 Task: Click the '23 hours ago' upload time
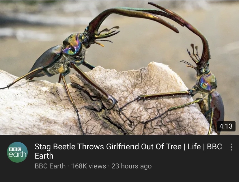click(131, 166)
